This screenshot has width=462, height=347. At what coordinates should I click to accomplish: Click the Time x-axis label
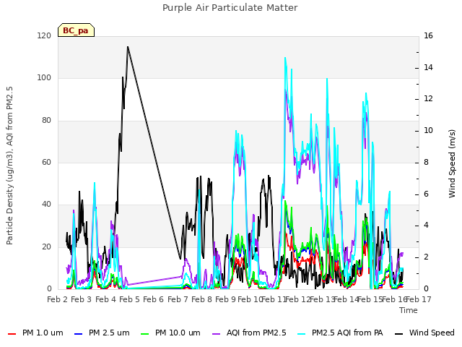pyautogui.click(x=409, y=310)
